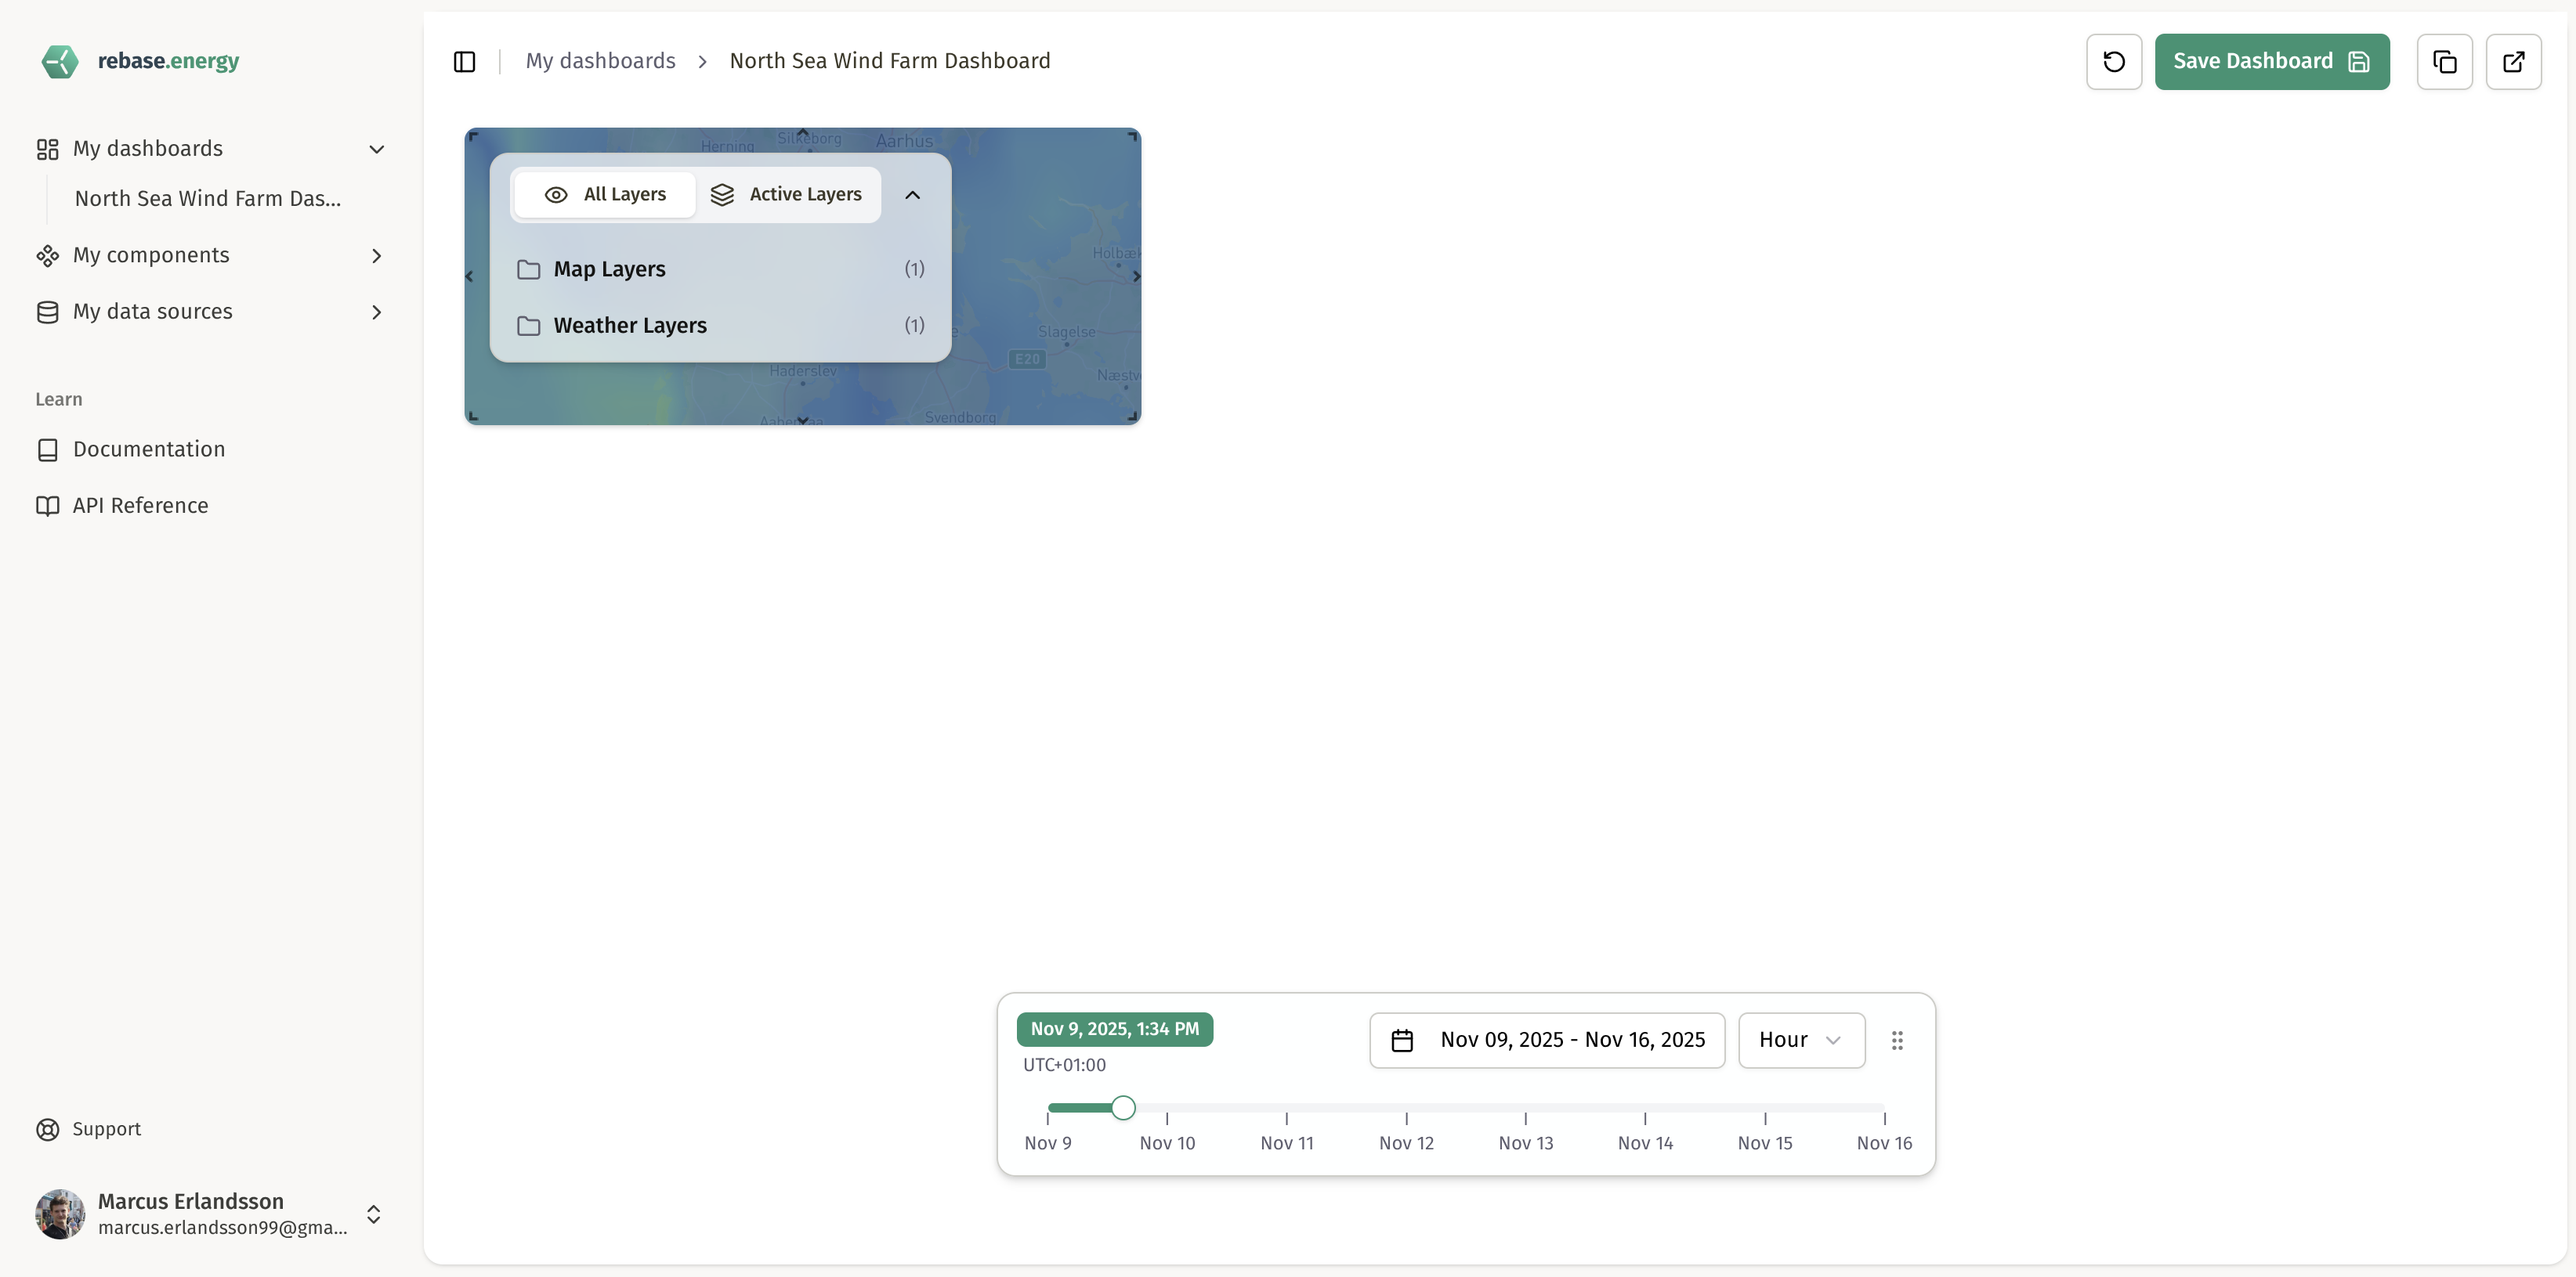Open the Hour interval dropdown

coord(1800,1039)
